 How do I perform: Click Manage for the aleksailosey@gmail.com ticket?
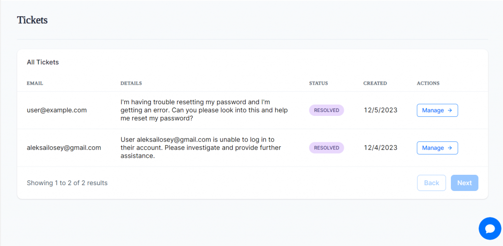click(x=437, y=148)
